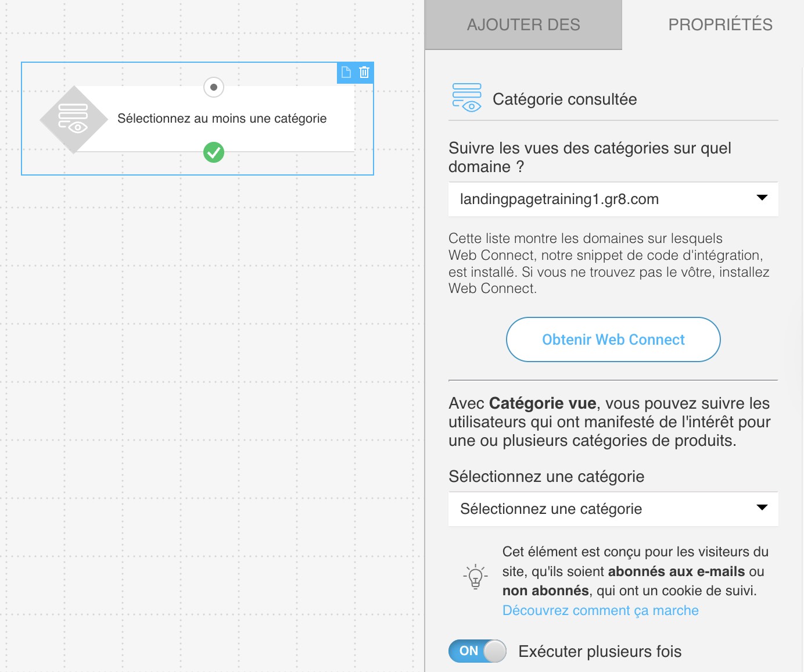Expand the Sélectionnez une catégorie dropdown

coord(613,509)
